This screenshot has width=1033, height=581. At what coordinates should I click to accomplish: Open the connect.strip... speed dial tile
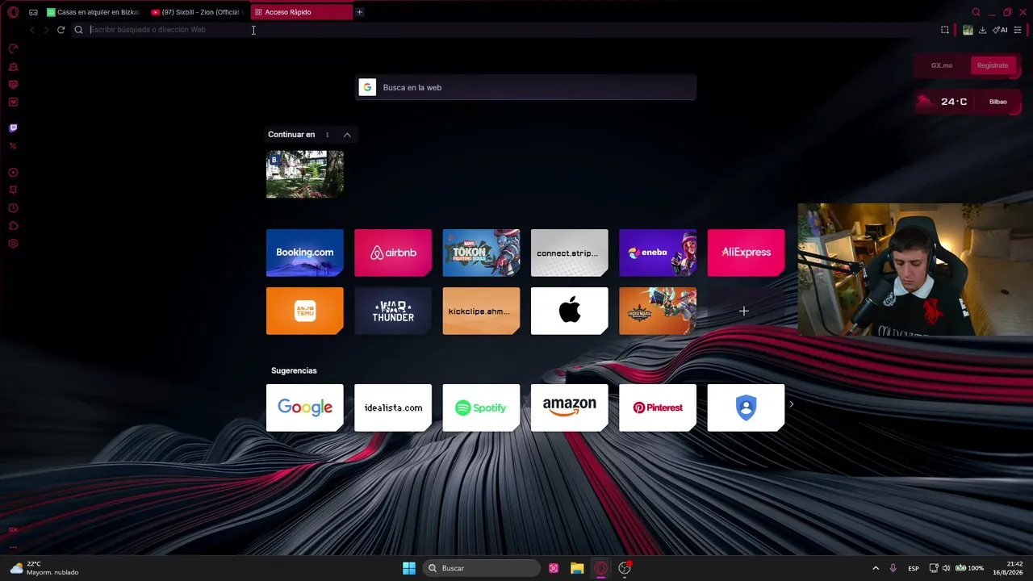pos(570,253)
